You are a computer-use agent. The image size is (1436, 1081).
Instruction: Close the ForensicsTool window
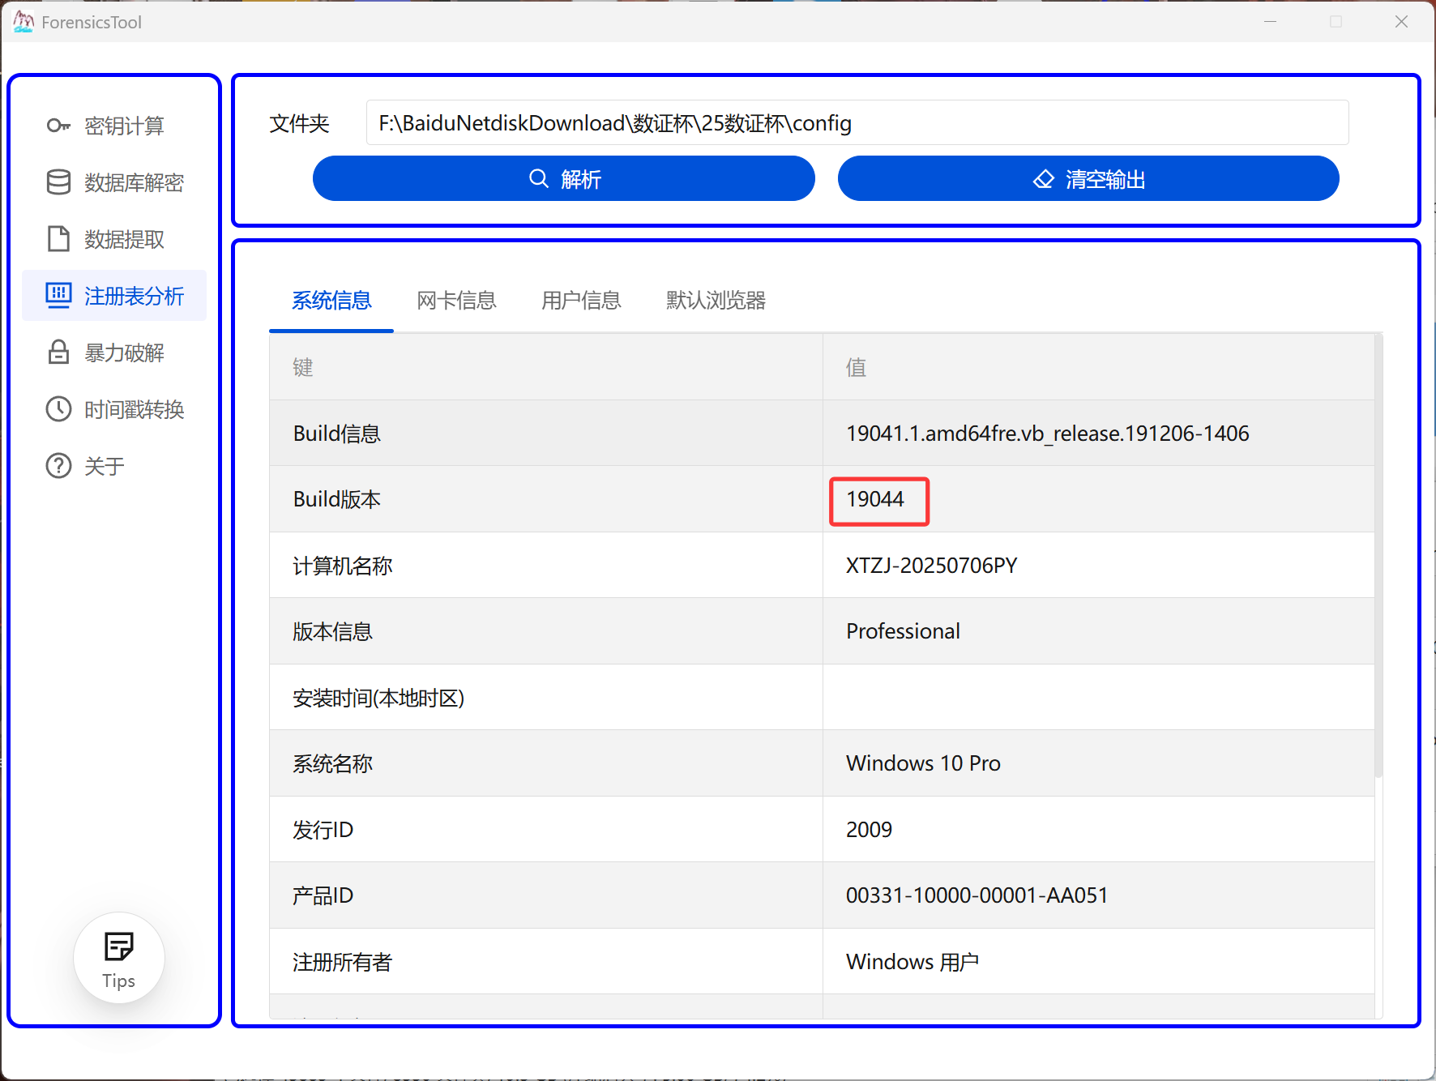(x=1402, y=22)
